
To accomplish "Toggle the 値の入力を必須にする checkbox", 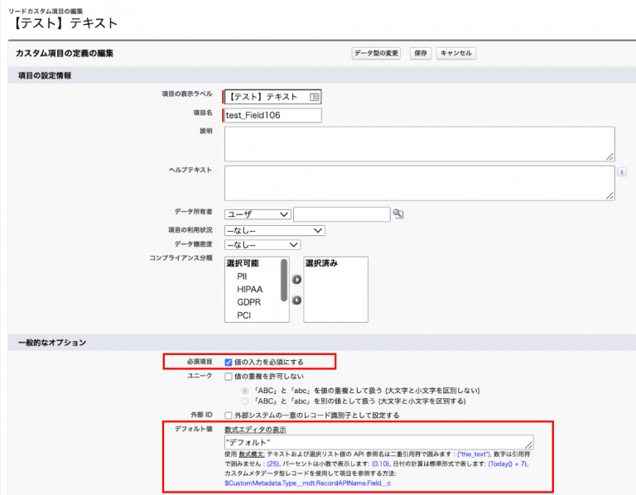I will coord(229,362).
